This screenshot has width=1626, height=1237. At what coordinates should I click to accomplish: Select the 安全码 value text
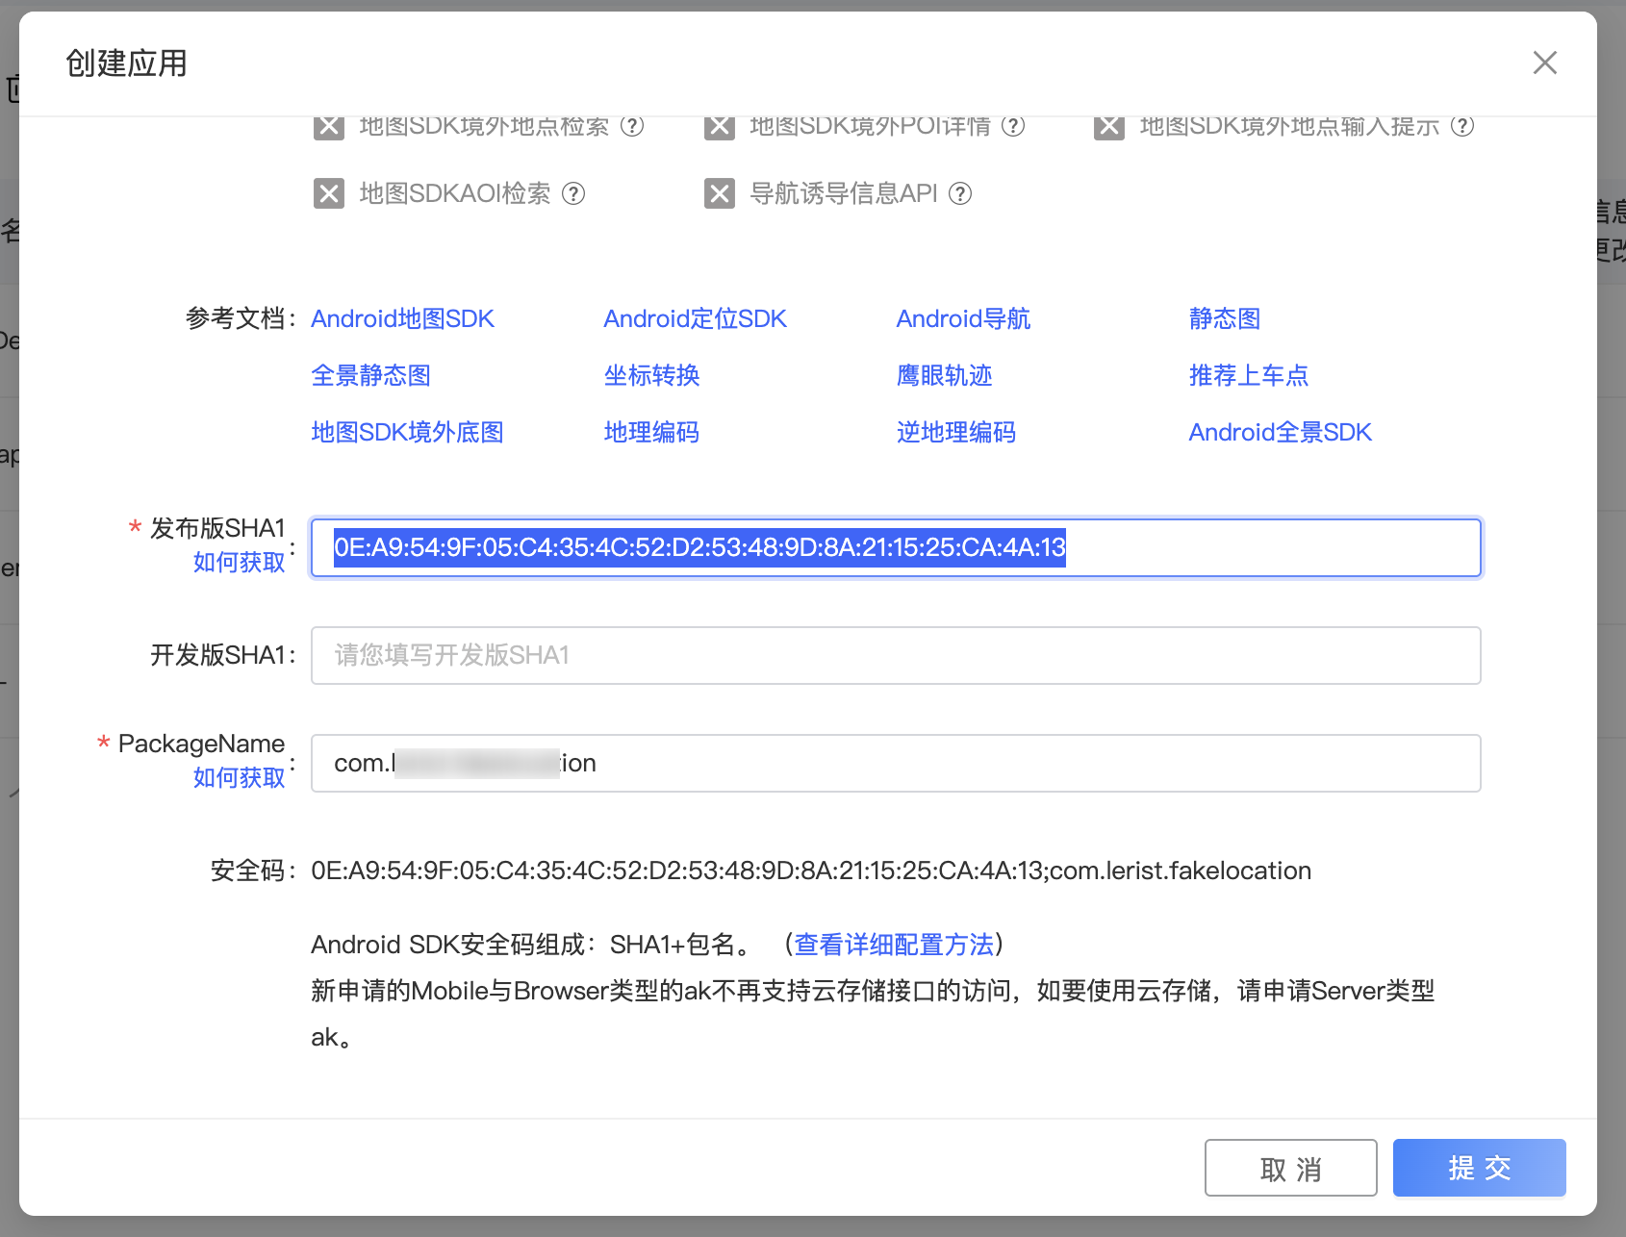pos(811,871)
